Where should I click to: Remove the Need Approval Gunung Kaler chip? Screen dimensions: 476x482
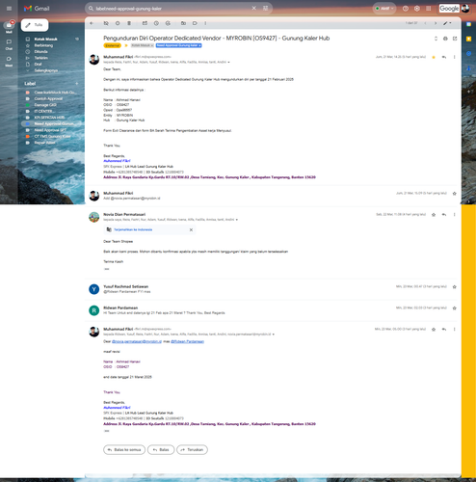(199, 45)
